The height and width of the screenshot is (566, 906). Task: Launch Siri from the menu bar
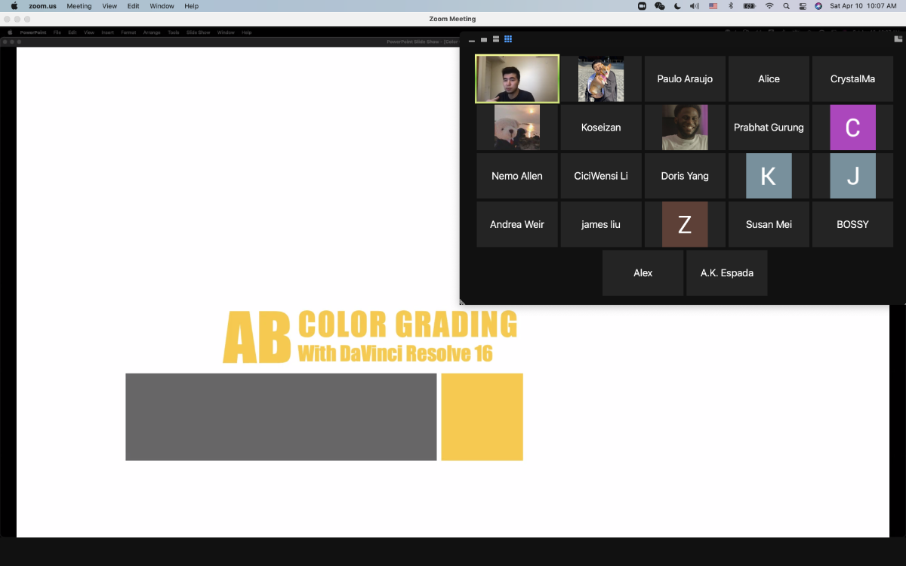818,6
